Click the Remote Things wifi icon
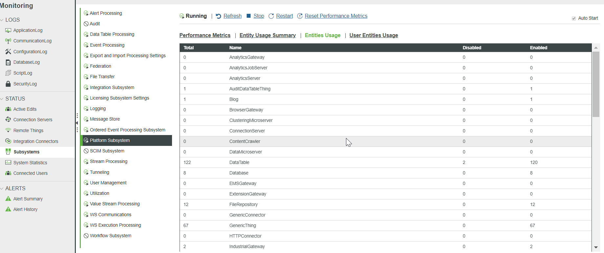604x253 pixels. coord(8,130)
